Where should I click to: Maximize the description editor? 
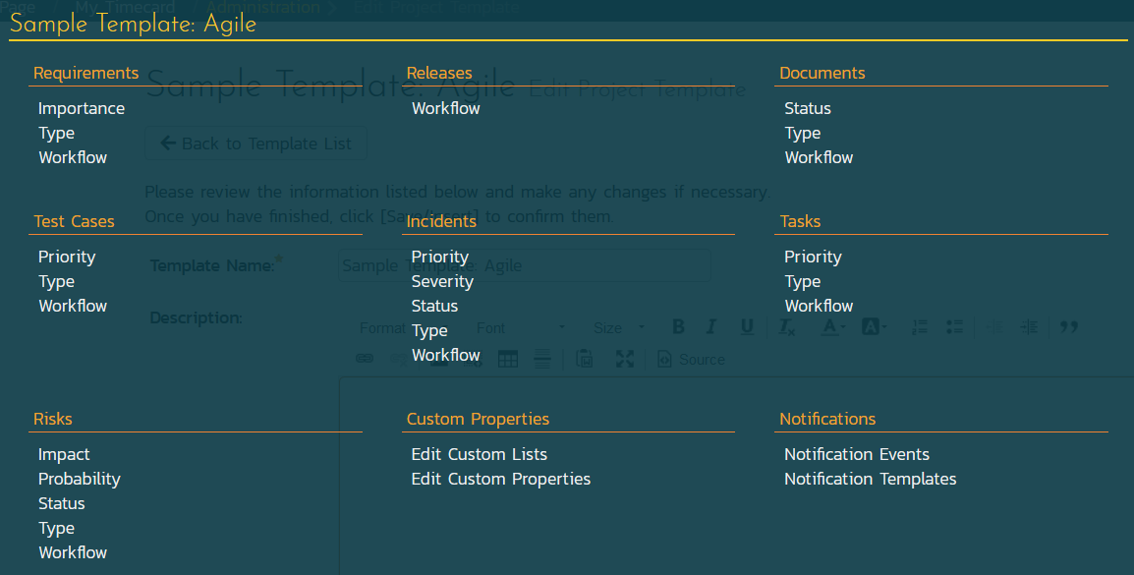coord(624,359)
